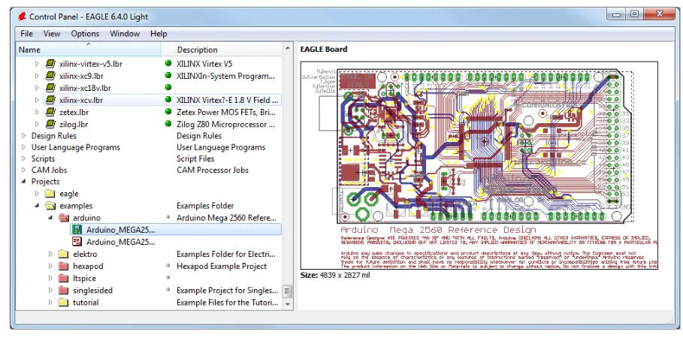Click the tree scrollbar down arrow
The width and height of the screenshot is (683, 338).
[x=287, y=303]
